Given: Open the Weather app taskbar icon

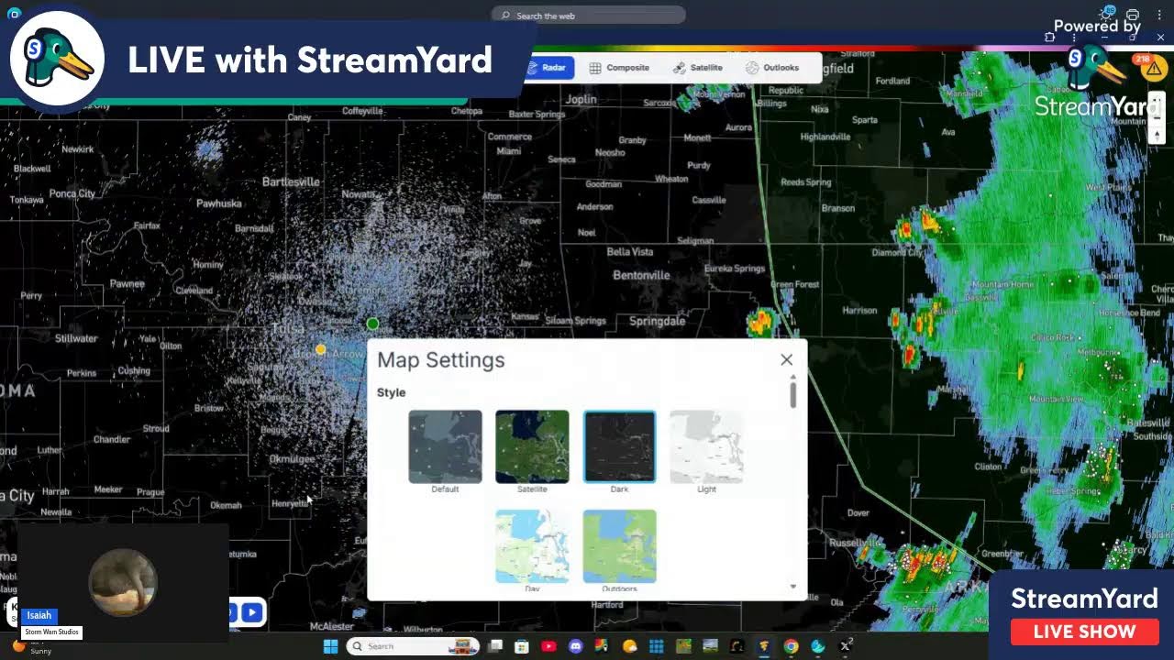Looking at the screenshot, I should click(629, 646).
